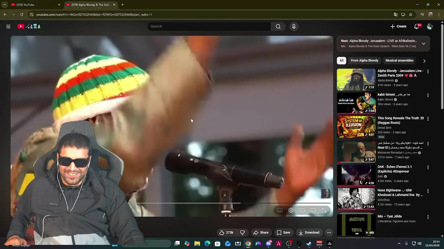
Task: Click the search magnifier button
Action: click(278, 26)
